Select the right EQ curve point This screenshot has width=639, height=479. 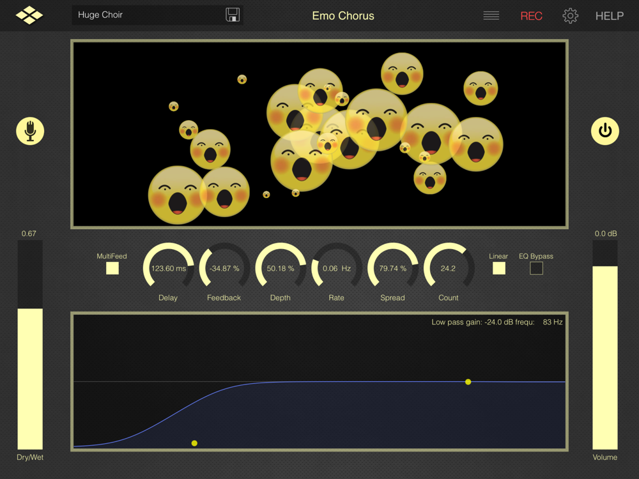(x=468, y=382)
